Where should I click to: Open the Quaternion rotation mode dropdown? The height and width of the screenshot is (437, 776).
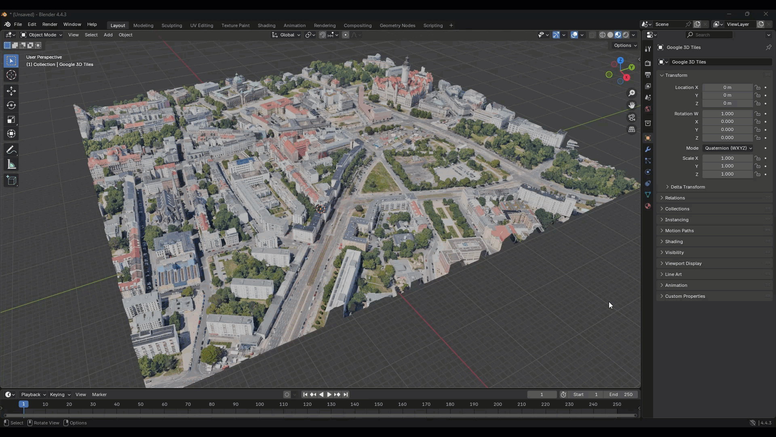pyautogui.click(x=728, y=148)
